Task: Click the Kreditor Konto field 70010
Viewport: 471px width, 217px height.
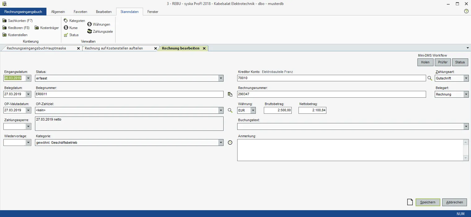Action: (331, 78)
